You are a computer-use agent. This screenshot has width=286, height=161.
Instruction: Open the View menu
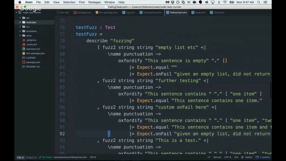point(56,2)
